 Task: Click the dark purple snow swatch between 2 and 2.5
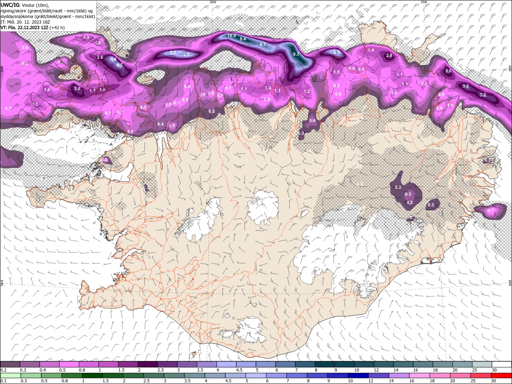pyautogui.click(x=148, y=364)
